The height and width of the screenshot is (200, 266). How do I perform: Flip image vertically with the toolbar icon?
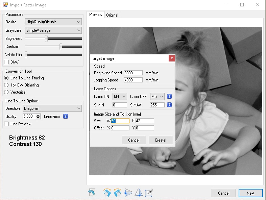pos(128,193)
